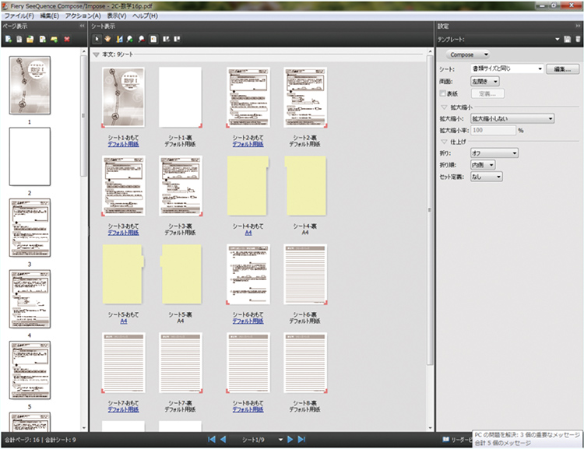
Task: Click the red X delete page icon
Action: pos(67,38)
